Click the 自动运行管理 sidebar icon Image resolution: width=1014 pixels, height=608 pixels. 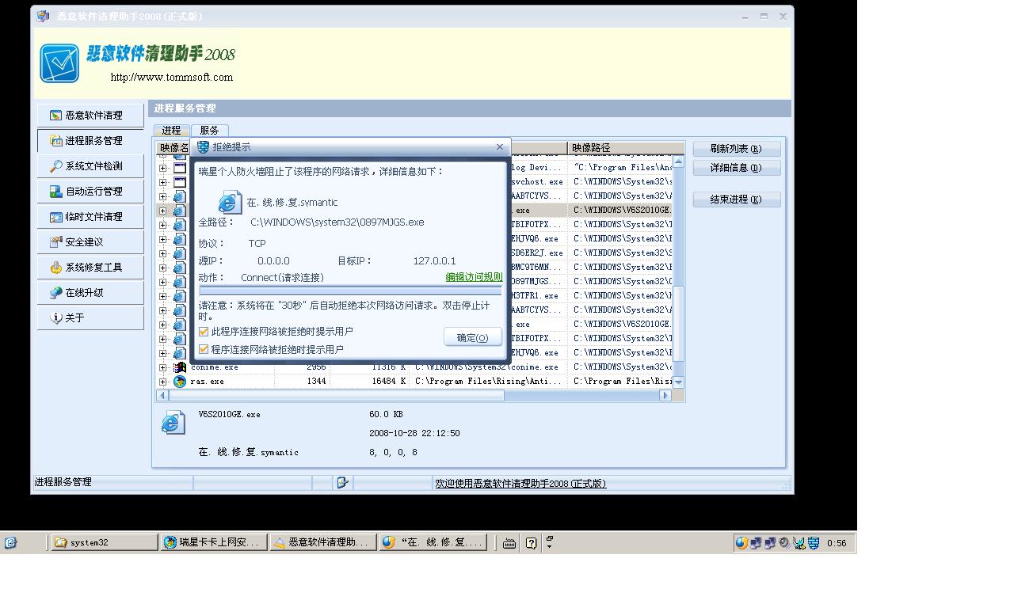click(55, 192)
